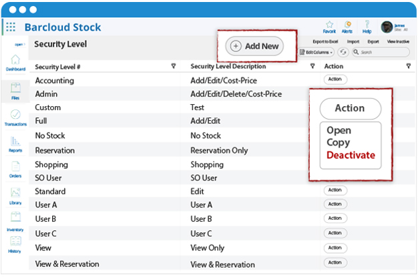Choose Copy from the Action menu
Screen dimensions: 418x277
[x=339, y=143]
